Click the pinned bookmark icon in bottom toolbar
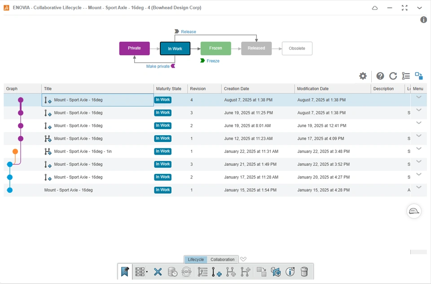This screenshot has height=284, width=431. click(125, 272)
